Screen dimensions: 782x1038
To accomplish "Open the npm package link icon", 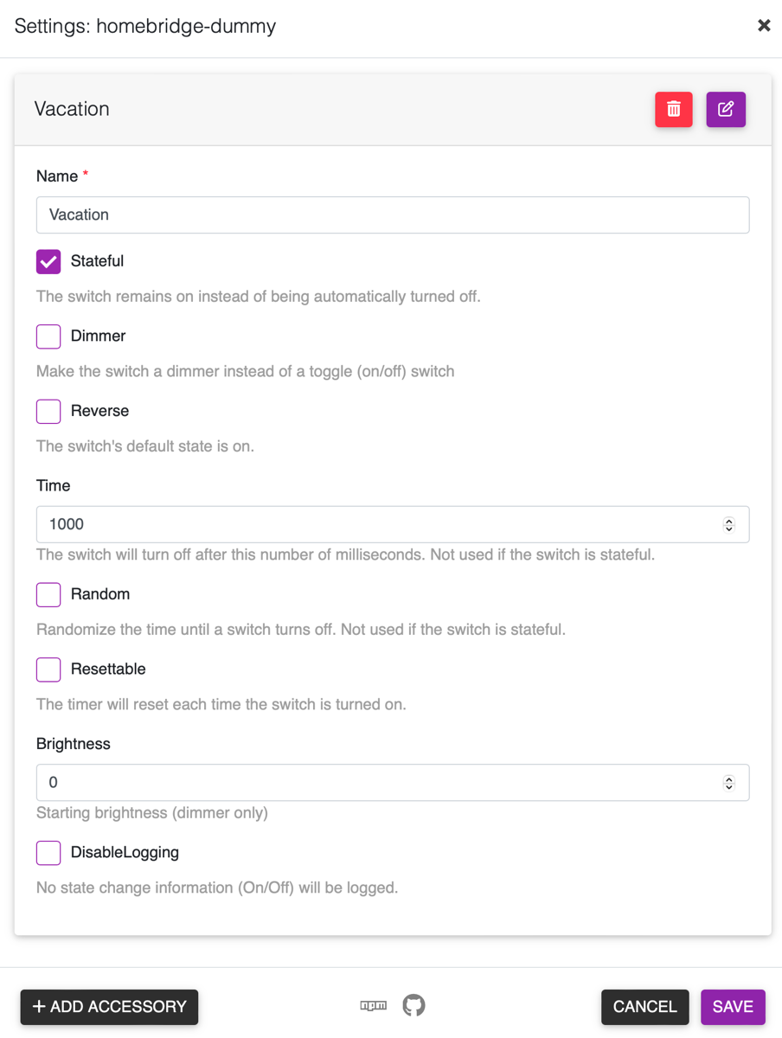I will (x=374, y=1006).
